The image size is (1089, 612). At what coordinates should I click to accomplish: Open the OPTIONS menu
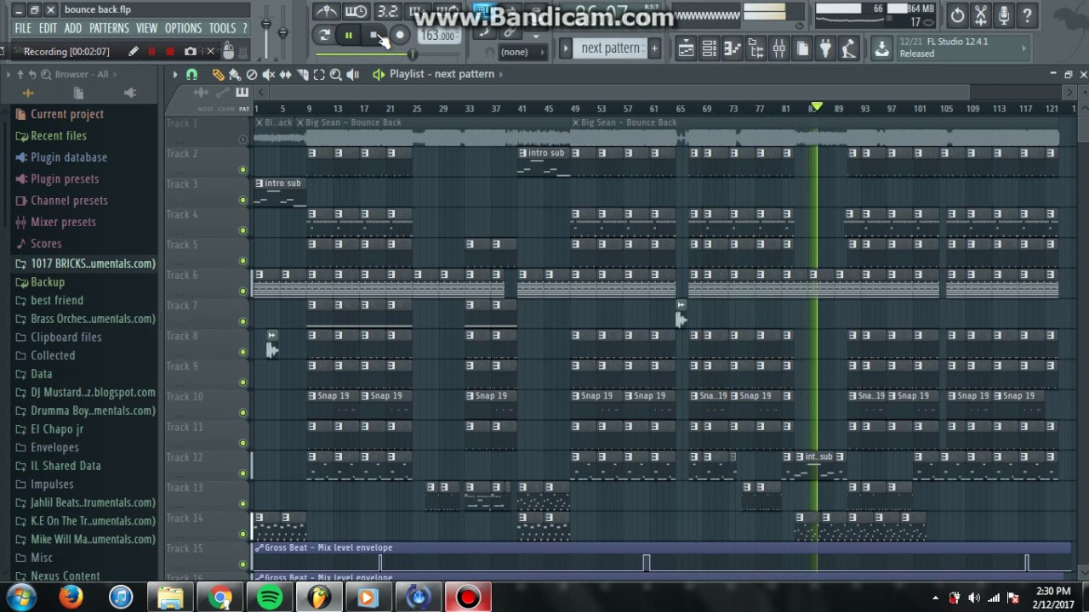(183, 29)
